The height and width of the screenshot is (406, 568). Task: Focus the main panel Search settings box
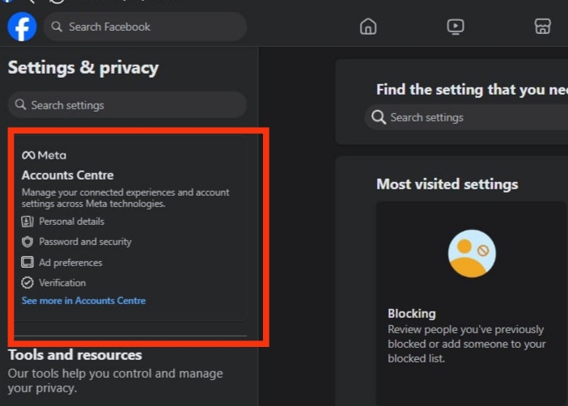coord(466,117)
